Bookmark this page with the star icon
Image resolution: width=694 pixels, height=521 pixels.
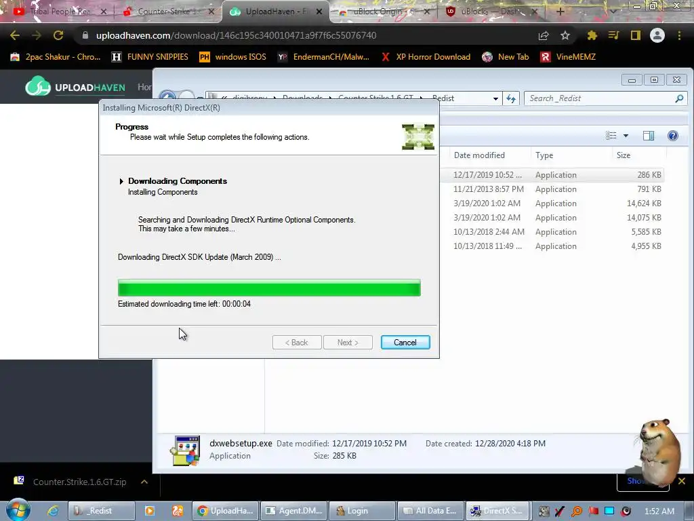[565, 35]
